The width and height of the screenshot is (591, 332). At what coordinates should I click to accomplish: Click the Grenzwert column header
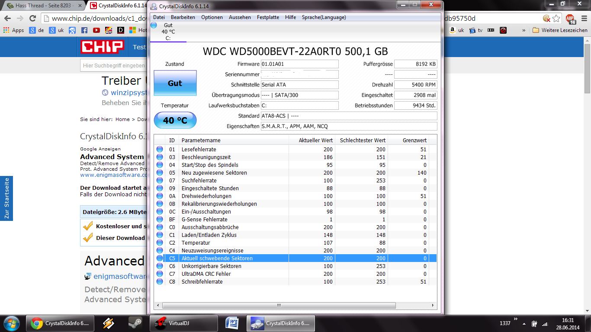click(x=408, y=140)
